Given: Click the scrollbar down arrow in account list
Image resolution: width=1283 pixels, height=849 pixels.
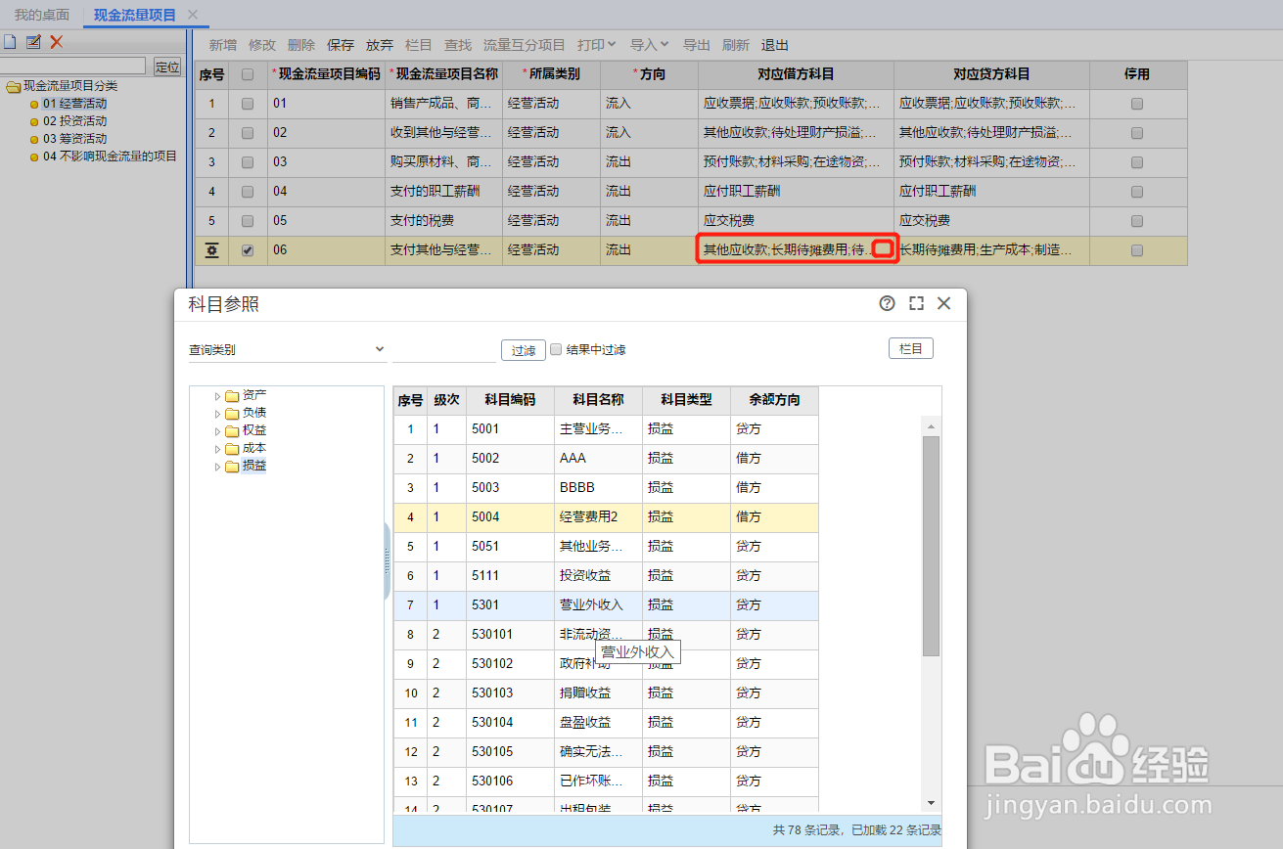Looking at the screenshot, I should click(x=931, y=802).
